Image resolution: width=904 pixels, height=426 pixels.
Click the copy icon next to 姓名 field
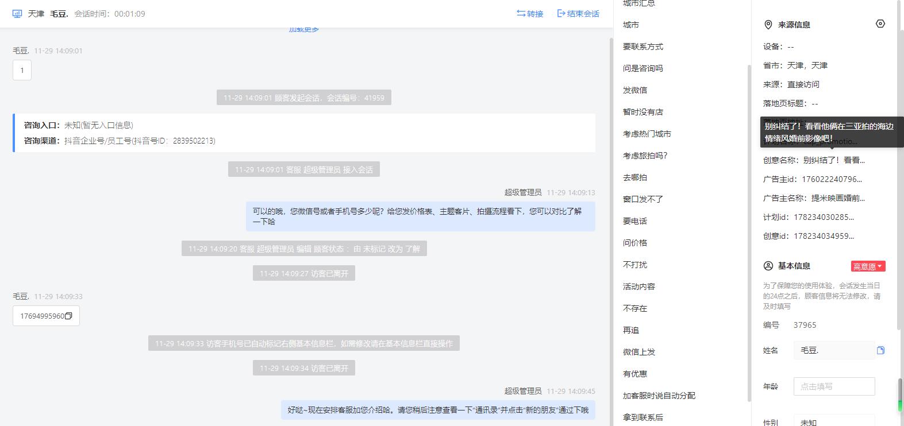880,350
